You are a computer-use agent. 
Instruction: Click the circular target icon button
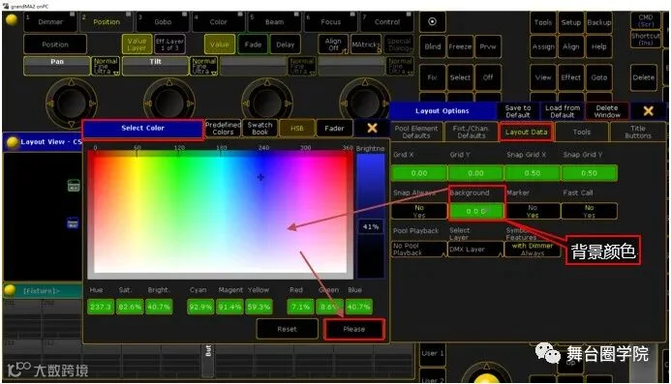point(432,21)
